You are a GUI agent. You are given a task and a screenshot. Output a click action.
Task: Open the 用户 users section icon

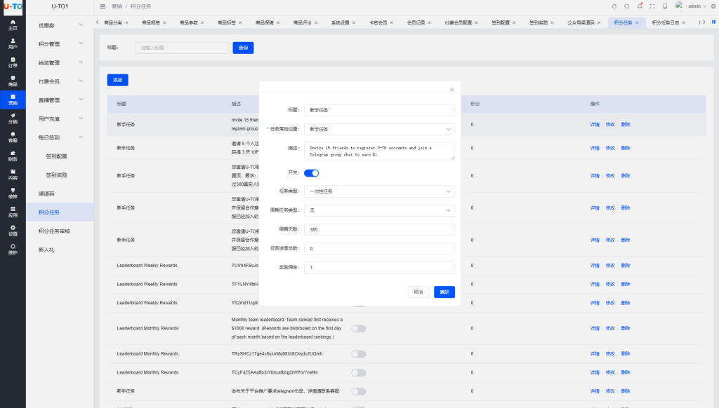[x=13, y=43]
